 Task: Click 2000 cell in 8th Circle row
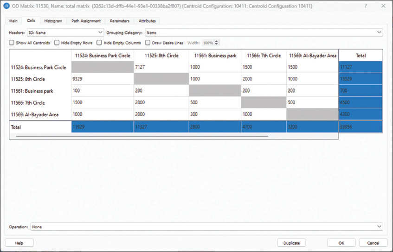[264, 79]
